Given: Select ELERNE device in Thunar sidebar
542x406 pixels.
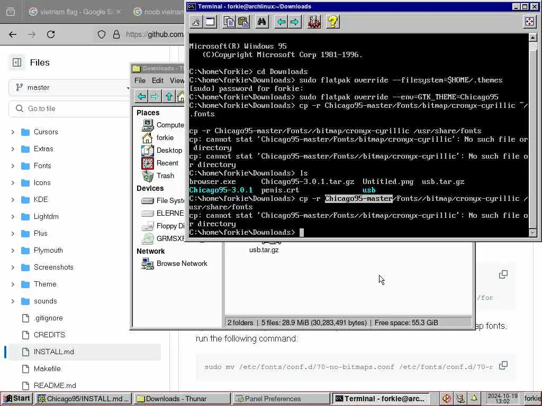Looking at the screenshot, I should click(x=163, y=214).
